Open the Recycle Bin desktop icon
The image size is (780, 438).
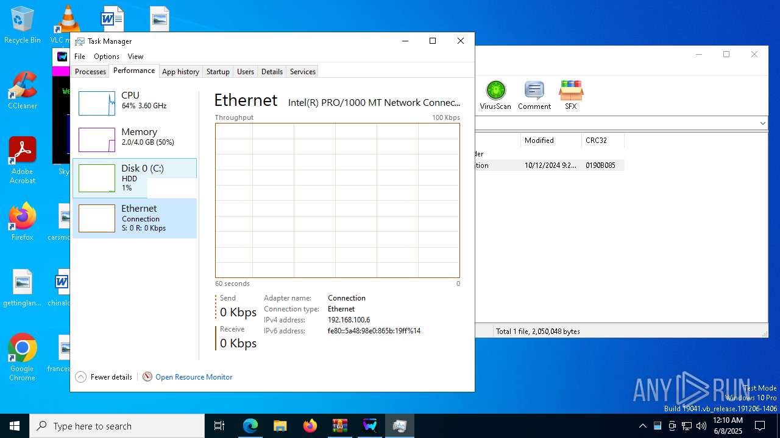coord(23,26)
